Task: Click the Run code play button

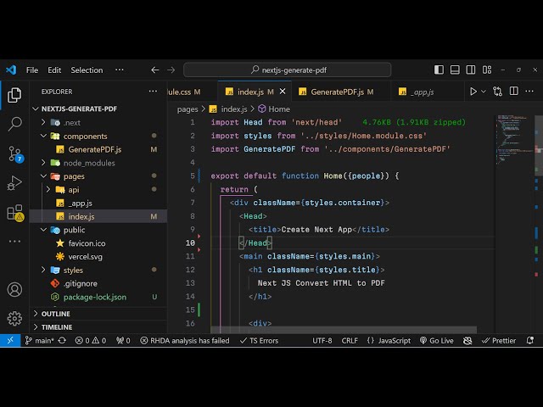Action: coord(473,92)
